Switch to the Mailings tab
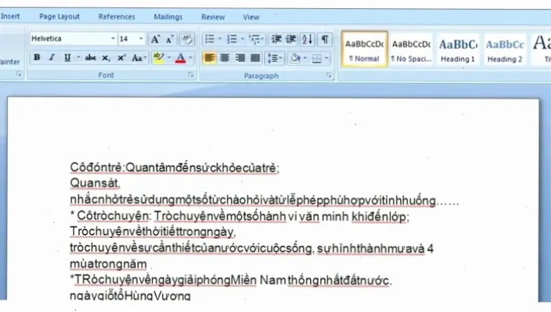 (168, 17)
